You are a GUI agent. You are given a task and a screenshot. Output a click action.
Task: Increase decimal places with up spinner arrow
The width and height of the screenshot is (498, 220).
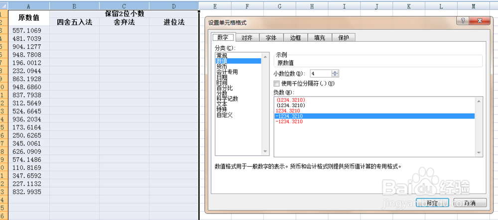pyautogui.click(x=335, y=72)
